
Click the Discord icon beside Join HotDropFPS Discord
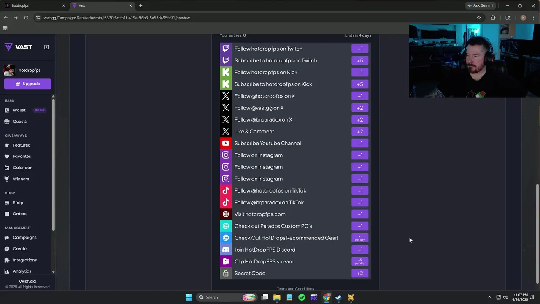pos(226,250)
